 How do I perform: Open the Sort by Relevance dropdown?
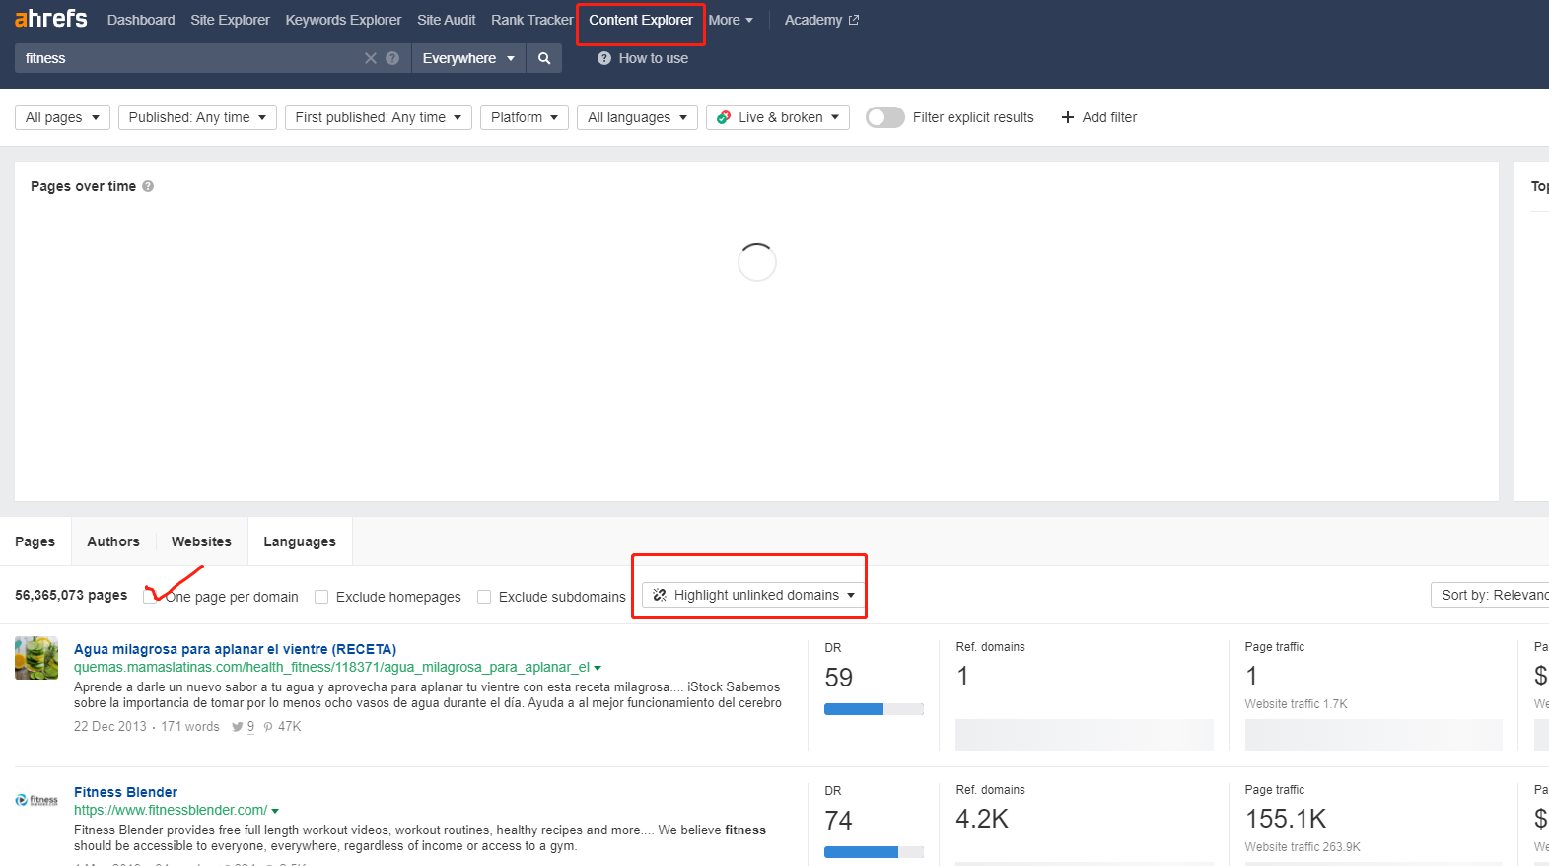pyautogui.click(x=1490, y=595)
